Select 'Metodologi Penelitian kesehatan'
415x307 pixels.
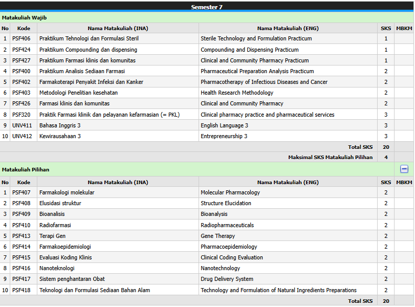(x=79, y=93)
